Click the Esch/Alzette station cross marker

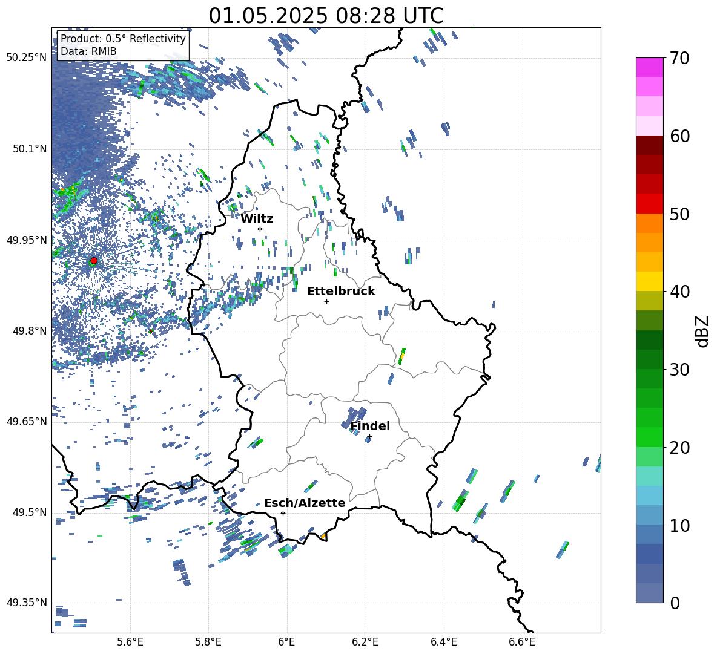[x=283, y=513]
